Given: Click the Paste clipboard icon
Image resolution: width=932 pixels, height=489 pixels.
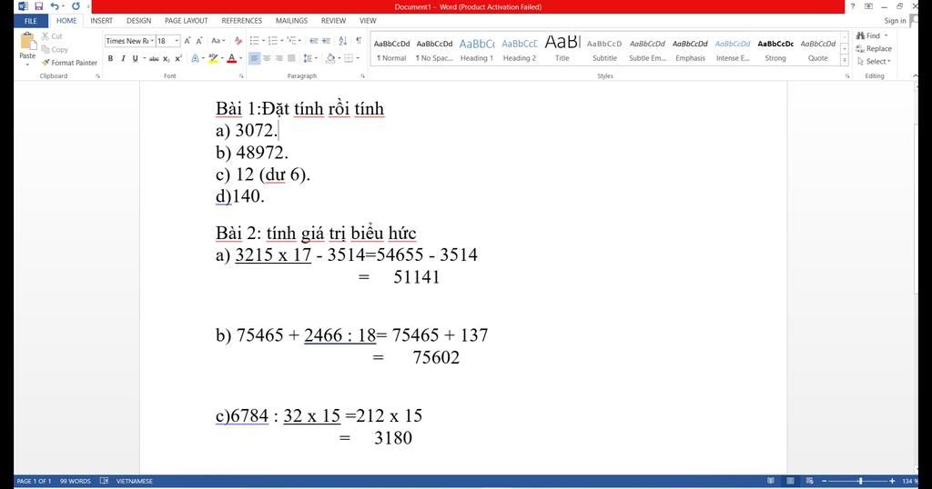Looking at the screenshot, I should [x=27, y=42].
